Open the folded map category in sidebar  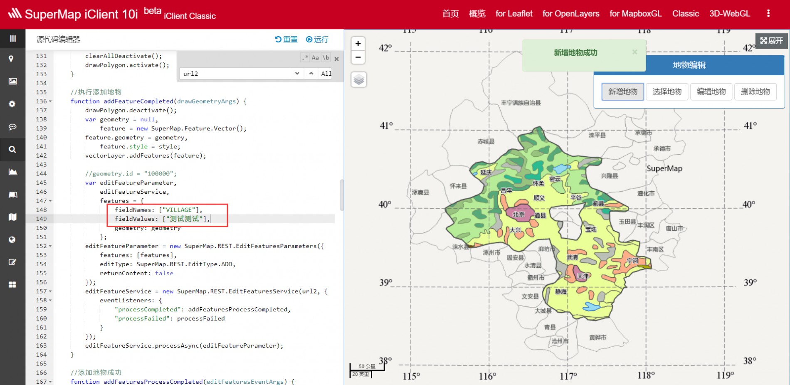click(x=12, y=217)
